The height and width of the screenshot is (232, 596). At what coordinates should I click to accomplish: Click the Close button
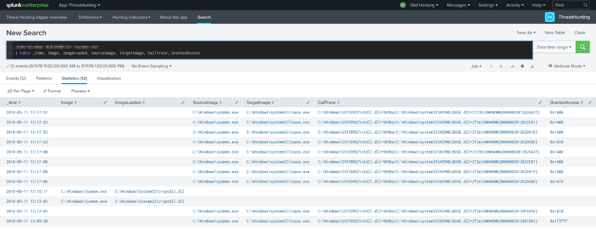pyautogui.click(x=579, y=33)
